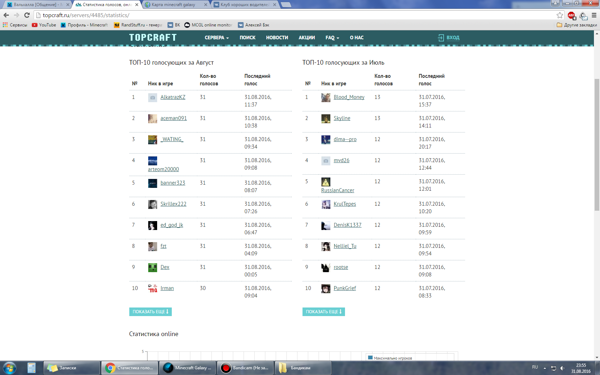600x375 pixels.
Task: Click the network tray icon
Action: pyautogui.click(x=554, y=368)
